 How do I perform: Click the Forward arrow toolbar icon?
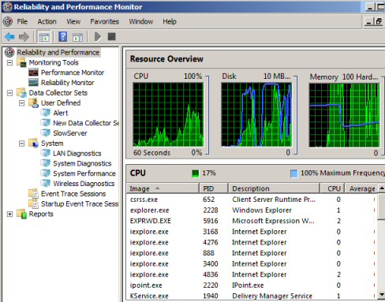pyautogui.click(x=24, y=37)
